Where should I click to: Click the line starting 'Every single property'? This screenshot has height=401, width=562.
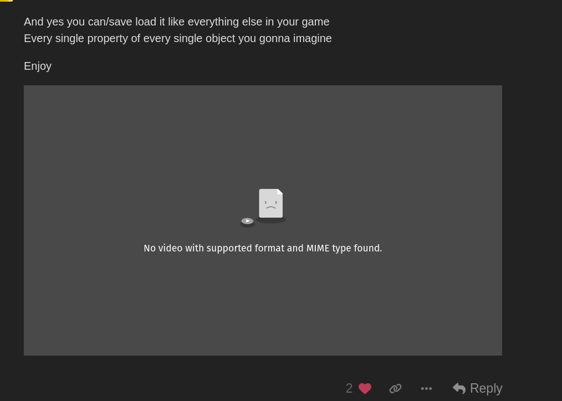[x=178, y=38]
